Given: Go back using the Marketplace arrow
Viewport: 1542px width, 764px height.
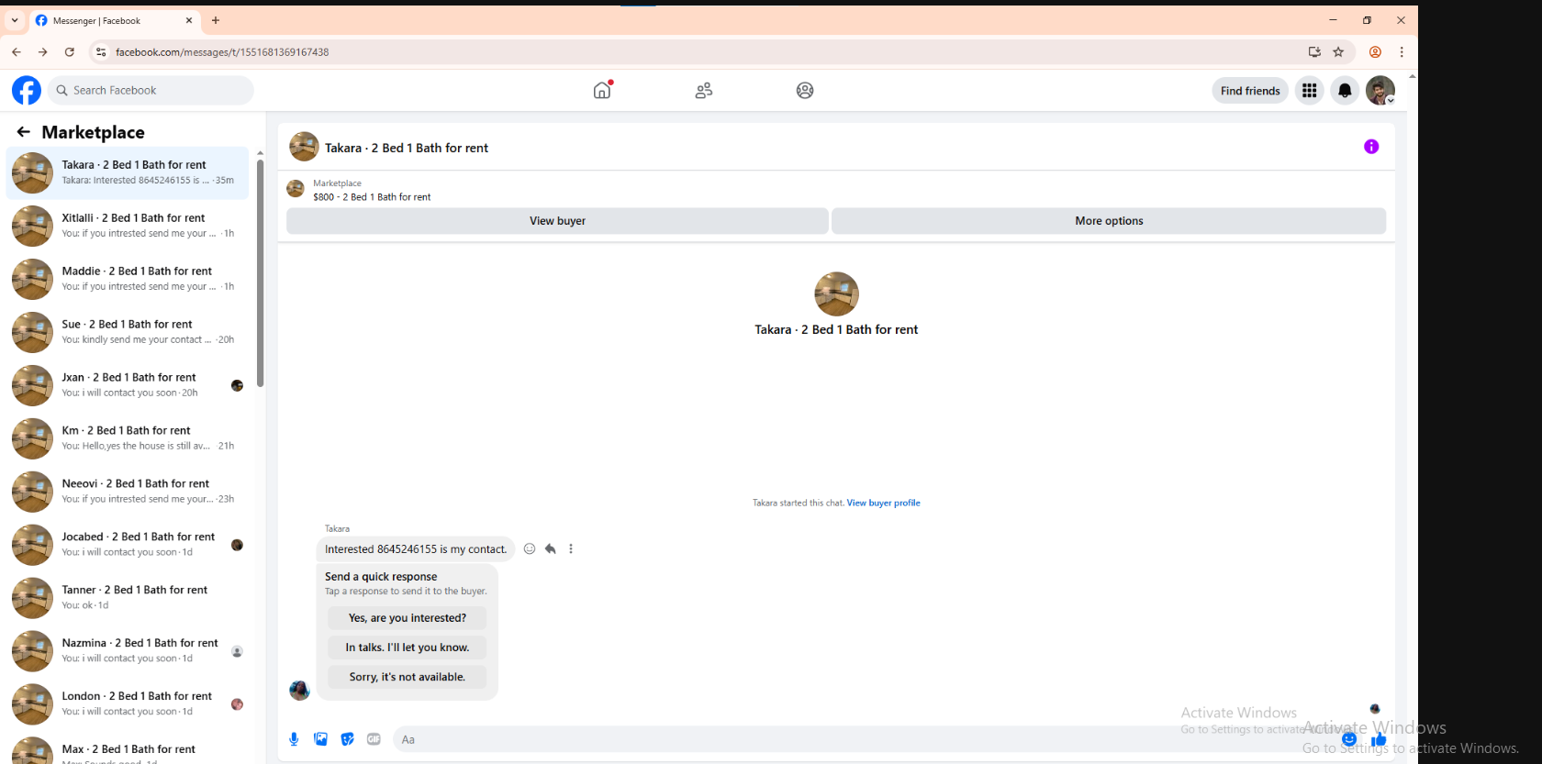Looking at the screenshot, I should click(x=24, y=132).
